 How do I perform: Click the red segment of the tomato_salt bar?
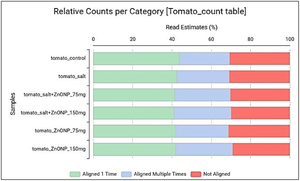click(259, 77)
